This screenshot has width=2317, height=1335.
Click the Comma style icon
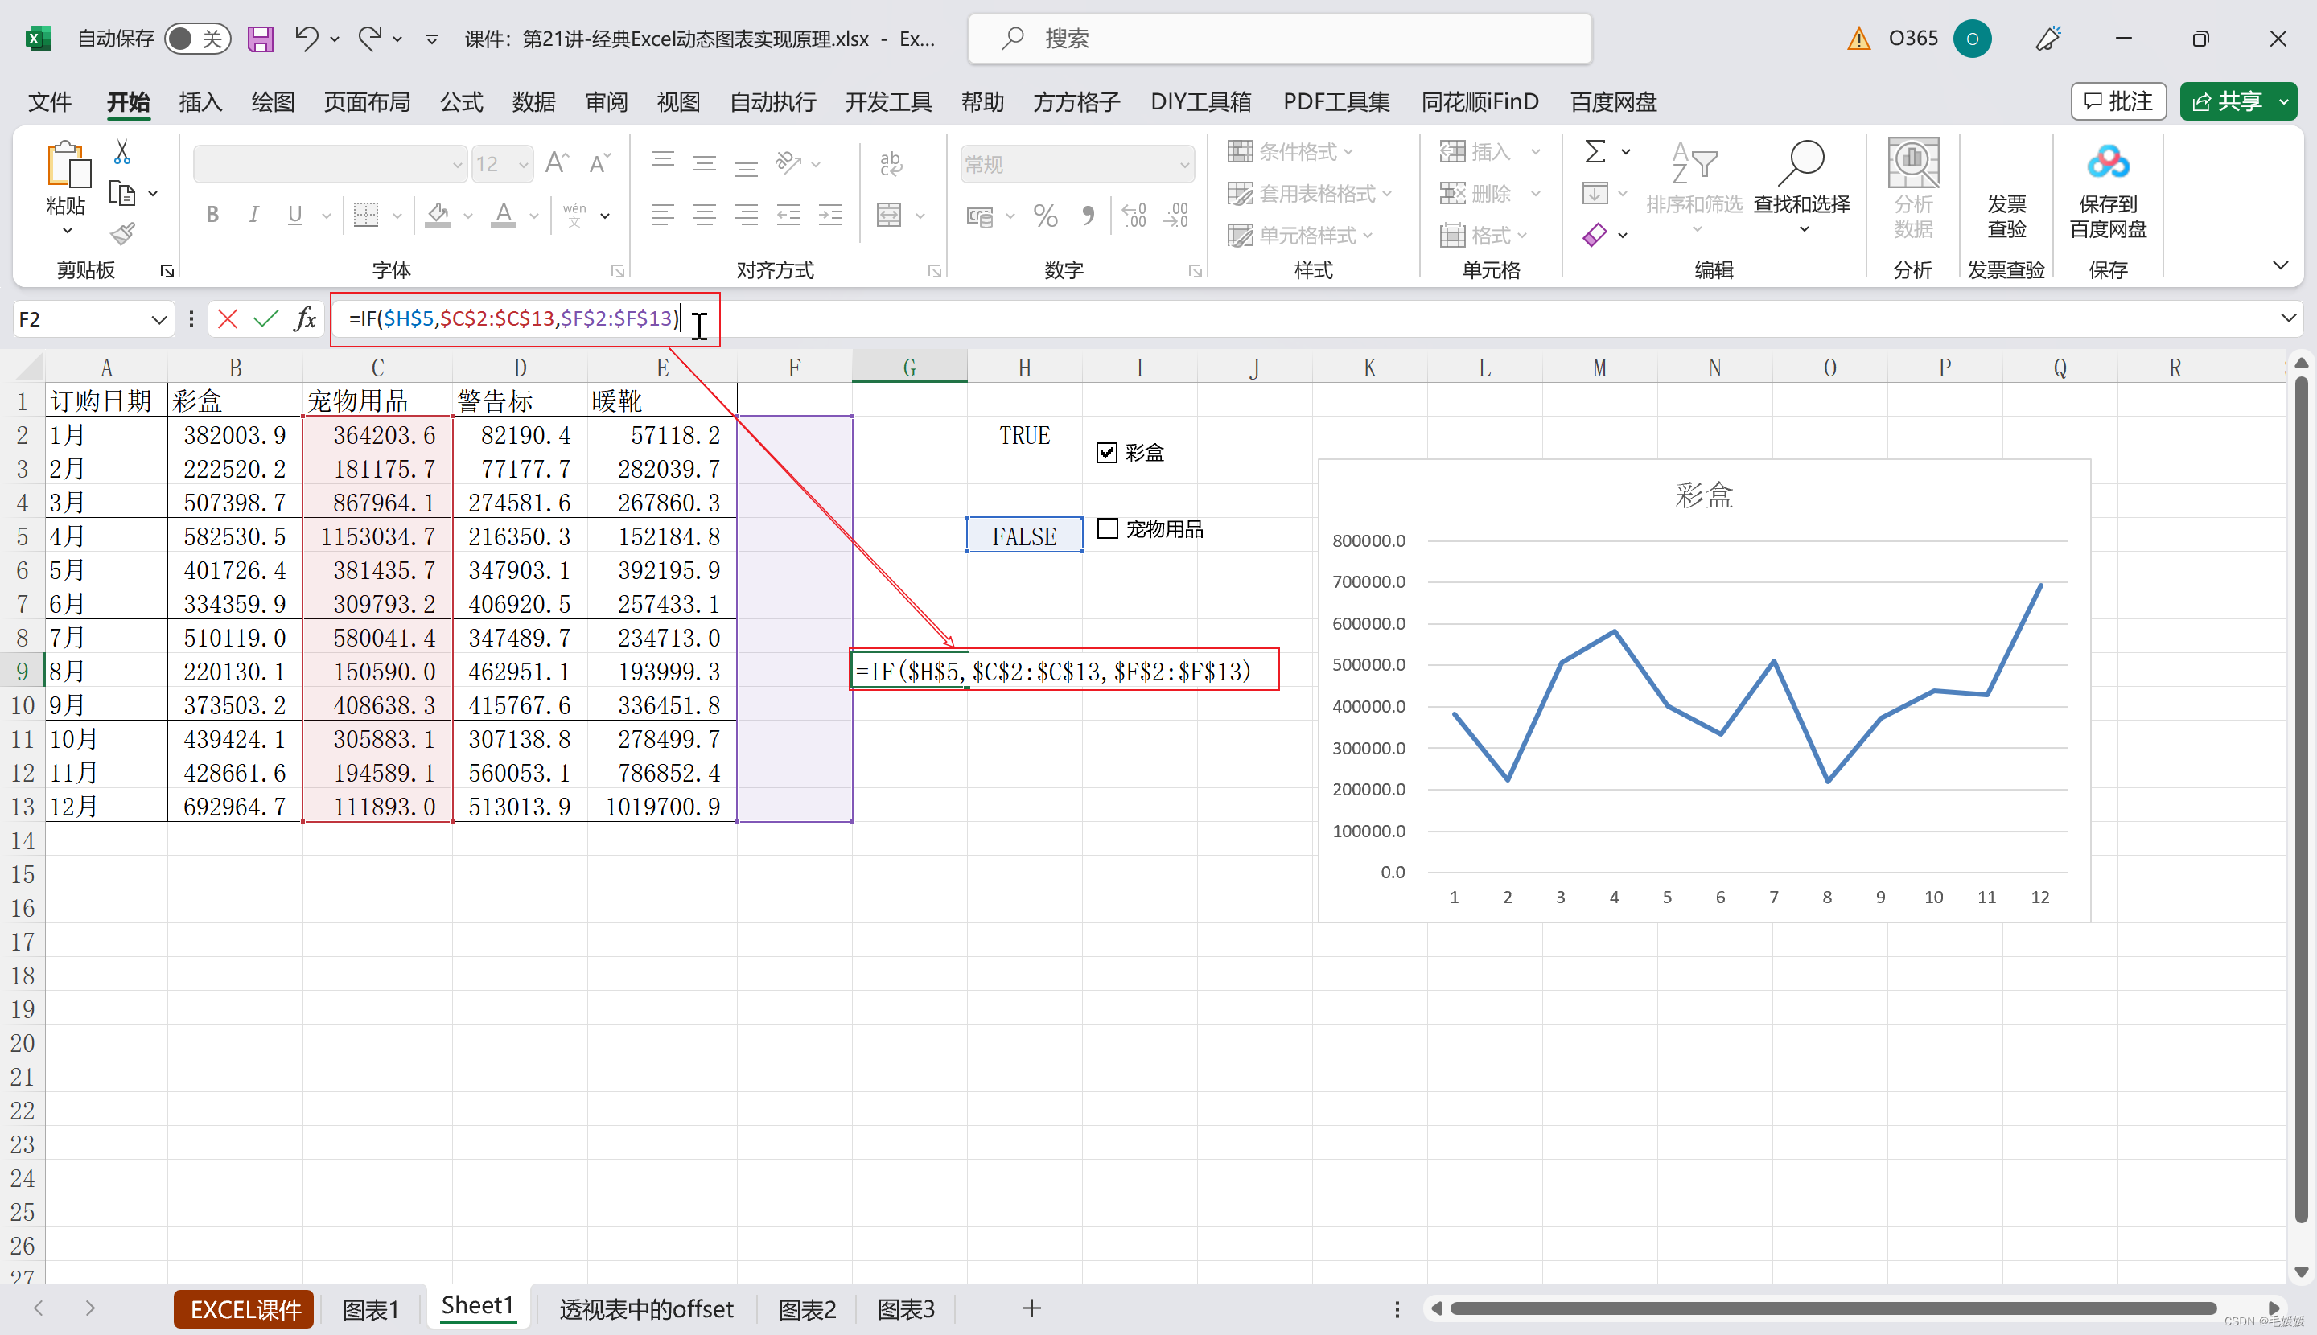click(x=1088, y=216)
